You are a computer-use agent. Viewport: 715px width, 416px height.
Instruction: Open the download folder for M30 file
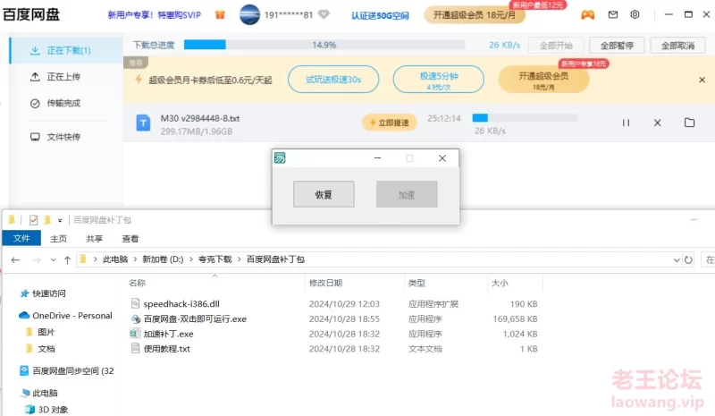(689, 123)
